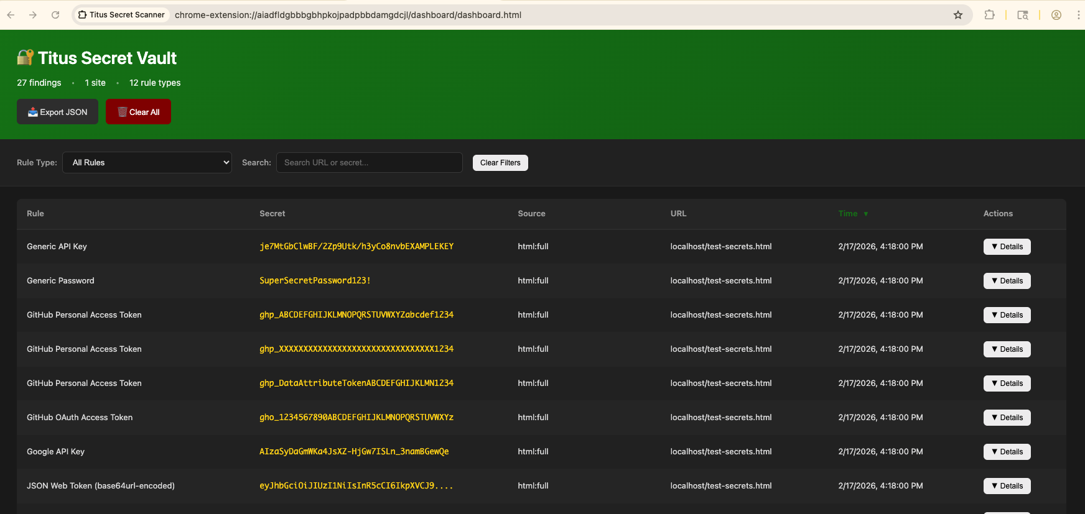
Task: Click secret ghp_DataAttributeTokenABCDEFGHIJKLMN1234
Action: (356, 383)
